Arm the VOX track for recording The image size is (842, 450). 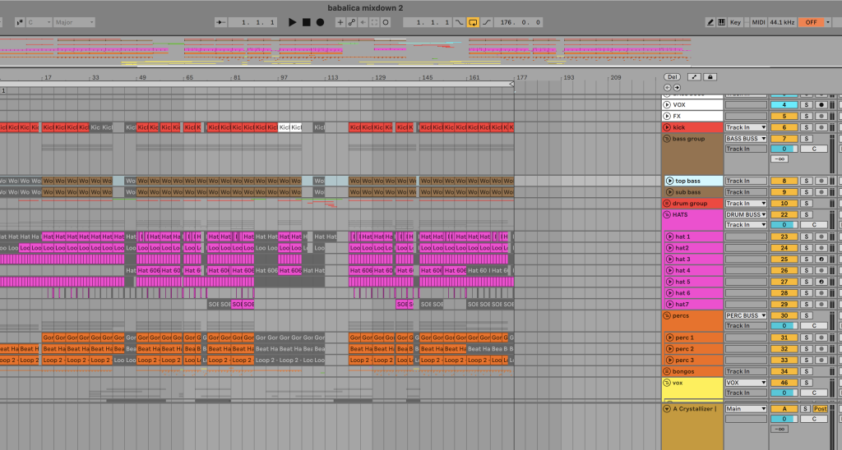pos(821,105)
